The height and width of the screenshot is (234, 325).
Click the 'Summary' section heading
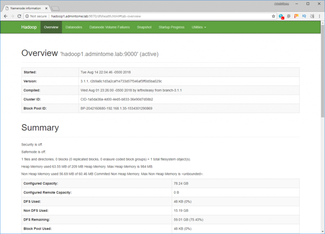click(x=40, y=128)
